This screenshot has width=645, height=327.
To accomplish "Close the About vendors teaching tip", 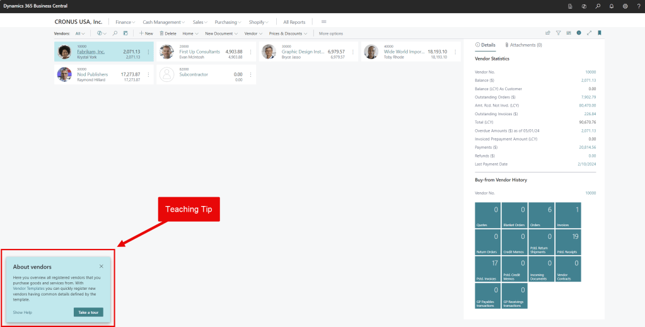I will [101, 267].
